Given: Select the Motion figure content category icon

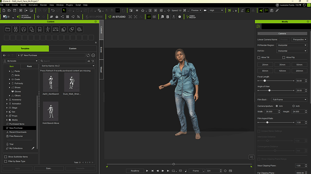Looking at the screenshot, I should tap(48, 30).
